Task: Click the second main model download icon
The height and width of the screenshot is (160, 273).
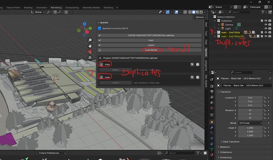Action: [101, 77]
